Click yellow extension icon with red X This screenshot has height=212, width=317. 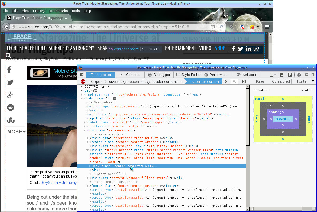(x=252, y=27)
